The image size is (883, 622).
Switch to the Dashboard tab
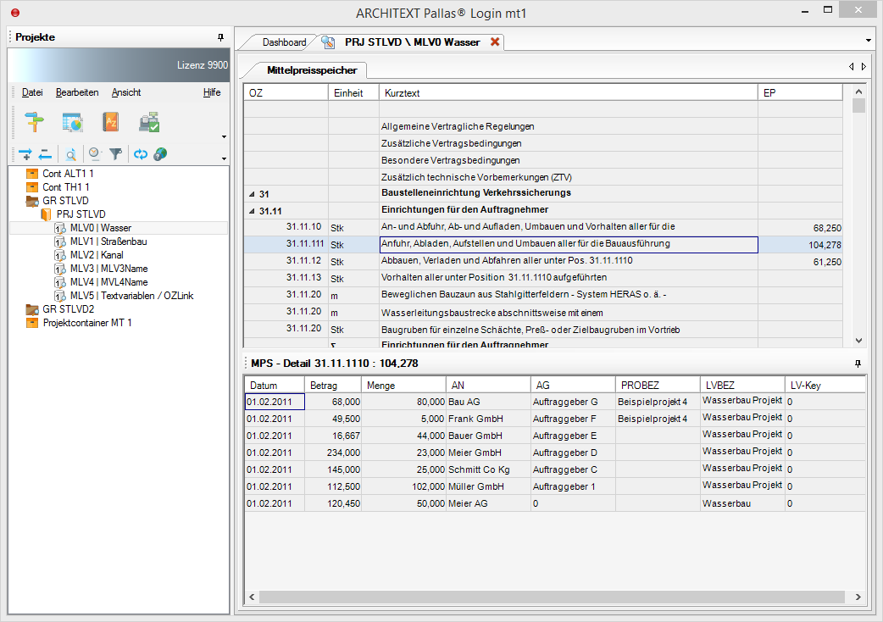284,42
